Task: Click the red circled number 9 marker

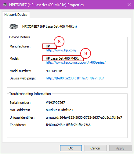Action: point(85,53)
